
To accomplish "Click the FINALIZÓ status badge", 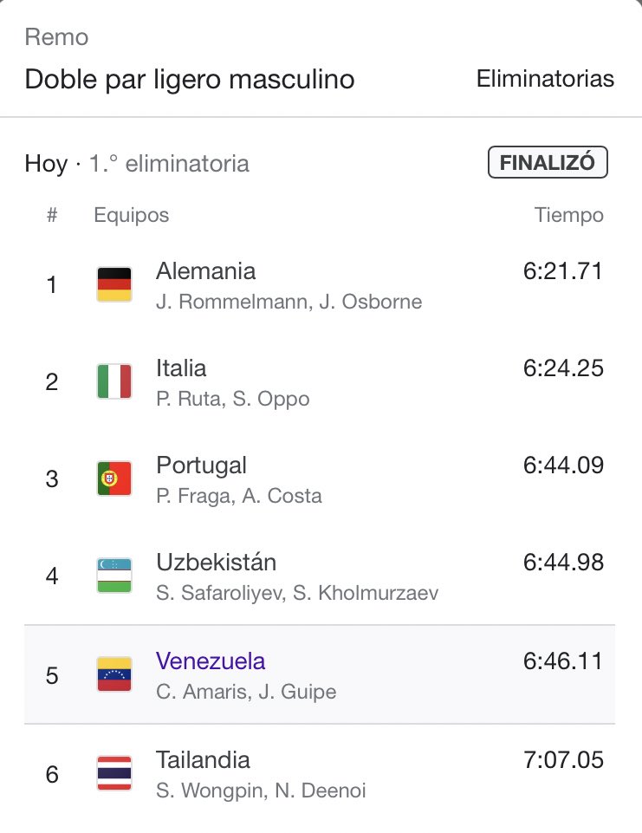I will (548, 163).
